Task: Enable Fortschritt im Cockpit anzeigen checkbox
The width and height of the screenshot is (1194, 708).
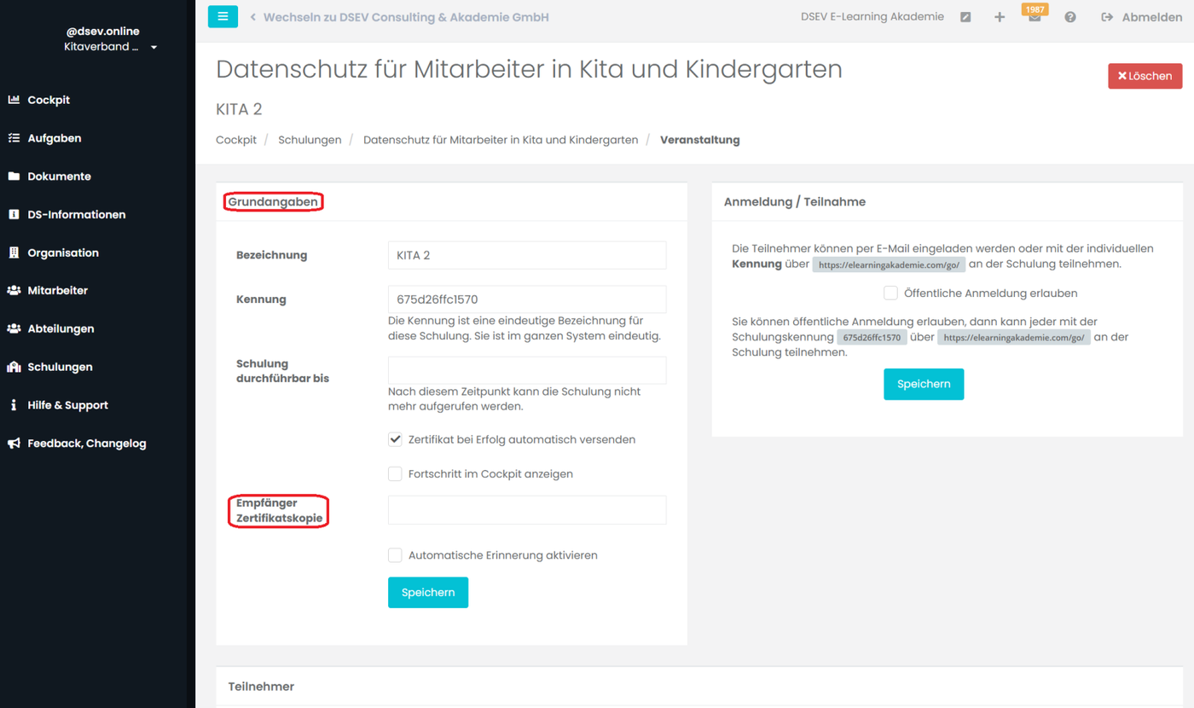Action: tap(395, 473)
